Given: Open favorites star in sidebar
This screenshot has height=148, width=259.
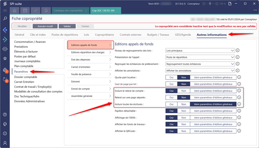Looking at the screenshot, I should 5,58.
